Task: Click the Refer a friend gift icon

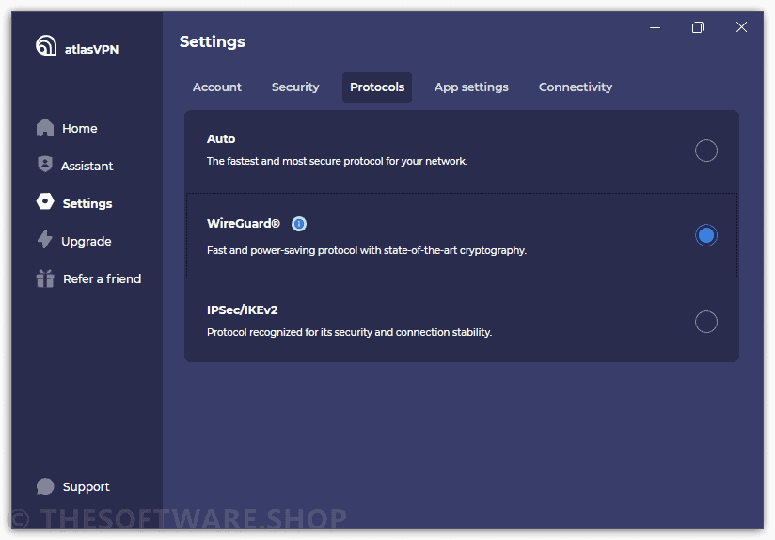Action: (x=45, y=278)
